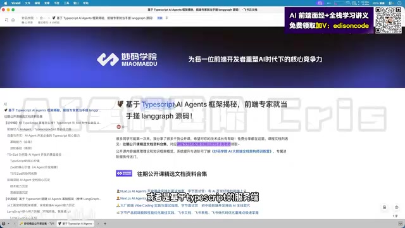Click the floating help question-mark button
405x228 pixels.
(x=397, y=207)
